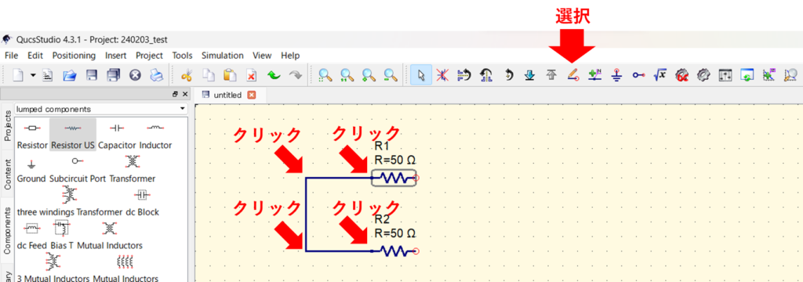Undo with the green arrow icon

(274, 76)
